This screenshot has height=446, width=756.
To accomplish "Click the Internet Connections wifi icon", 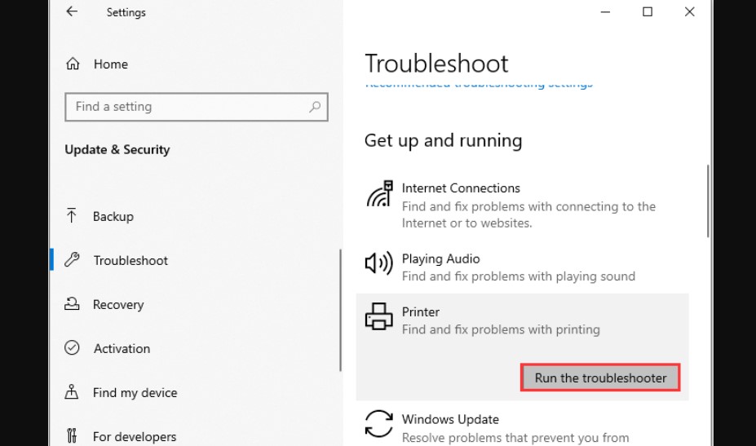I will (379, 194).
